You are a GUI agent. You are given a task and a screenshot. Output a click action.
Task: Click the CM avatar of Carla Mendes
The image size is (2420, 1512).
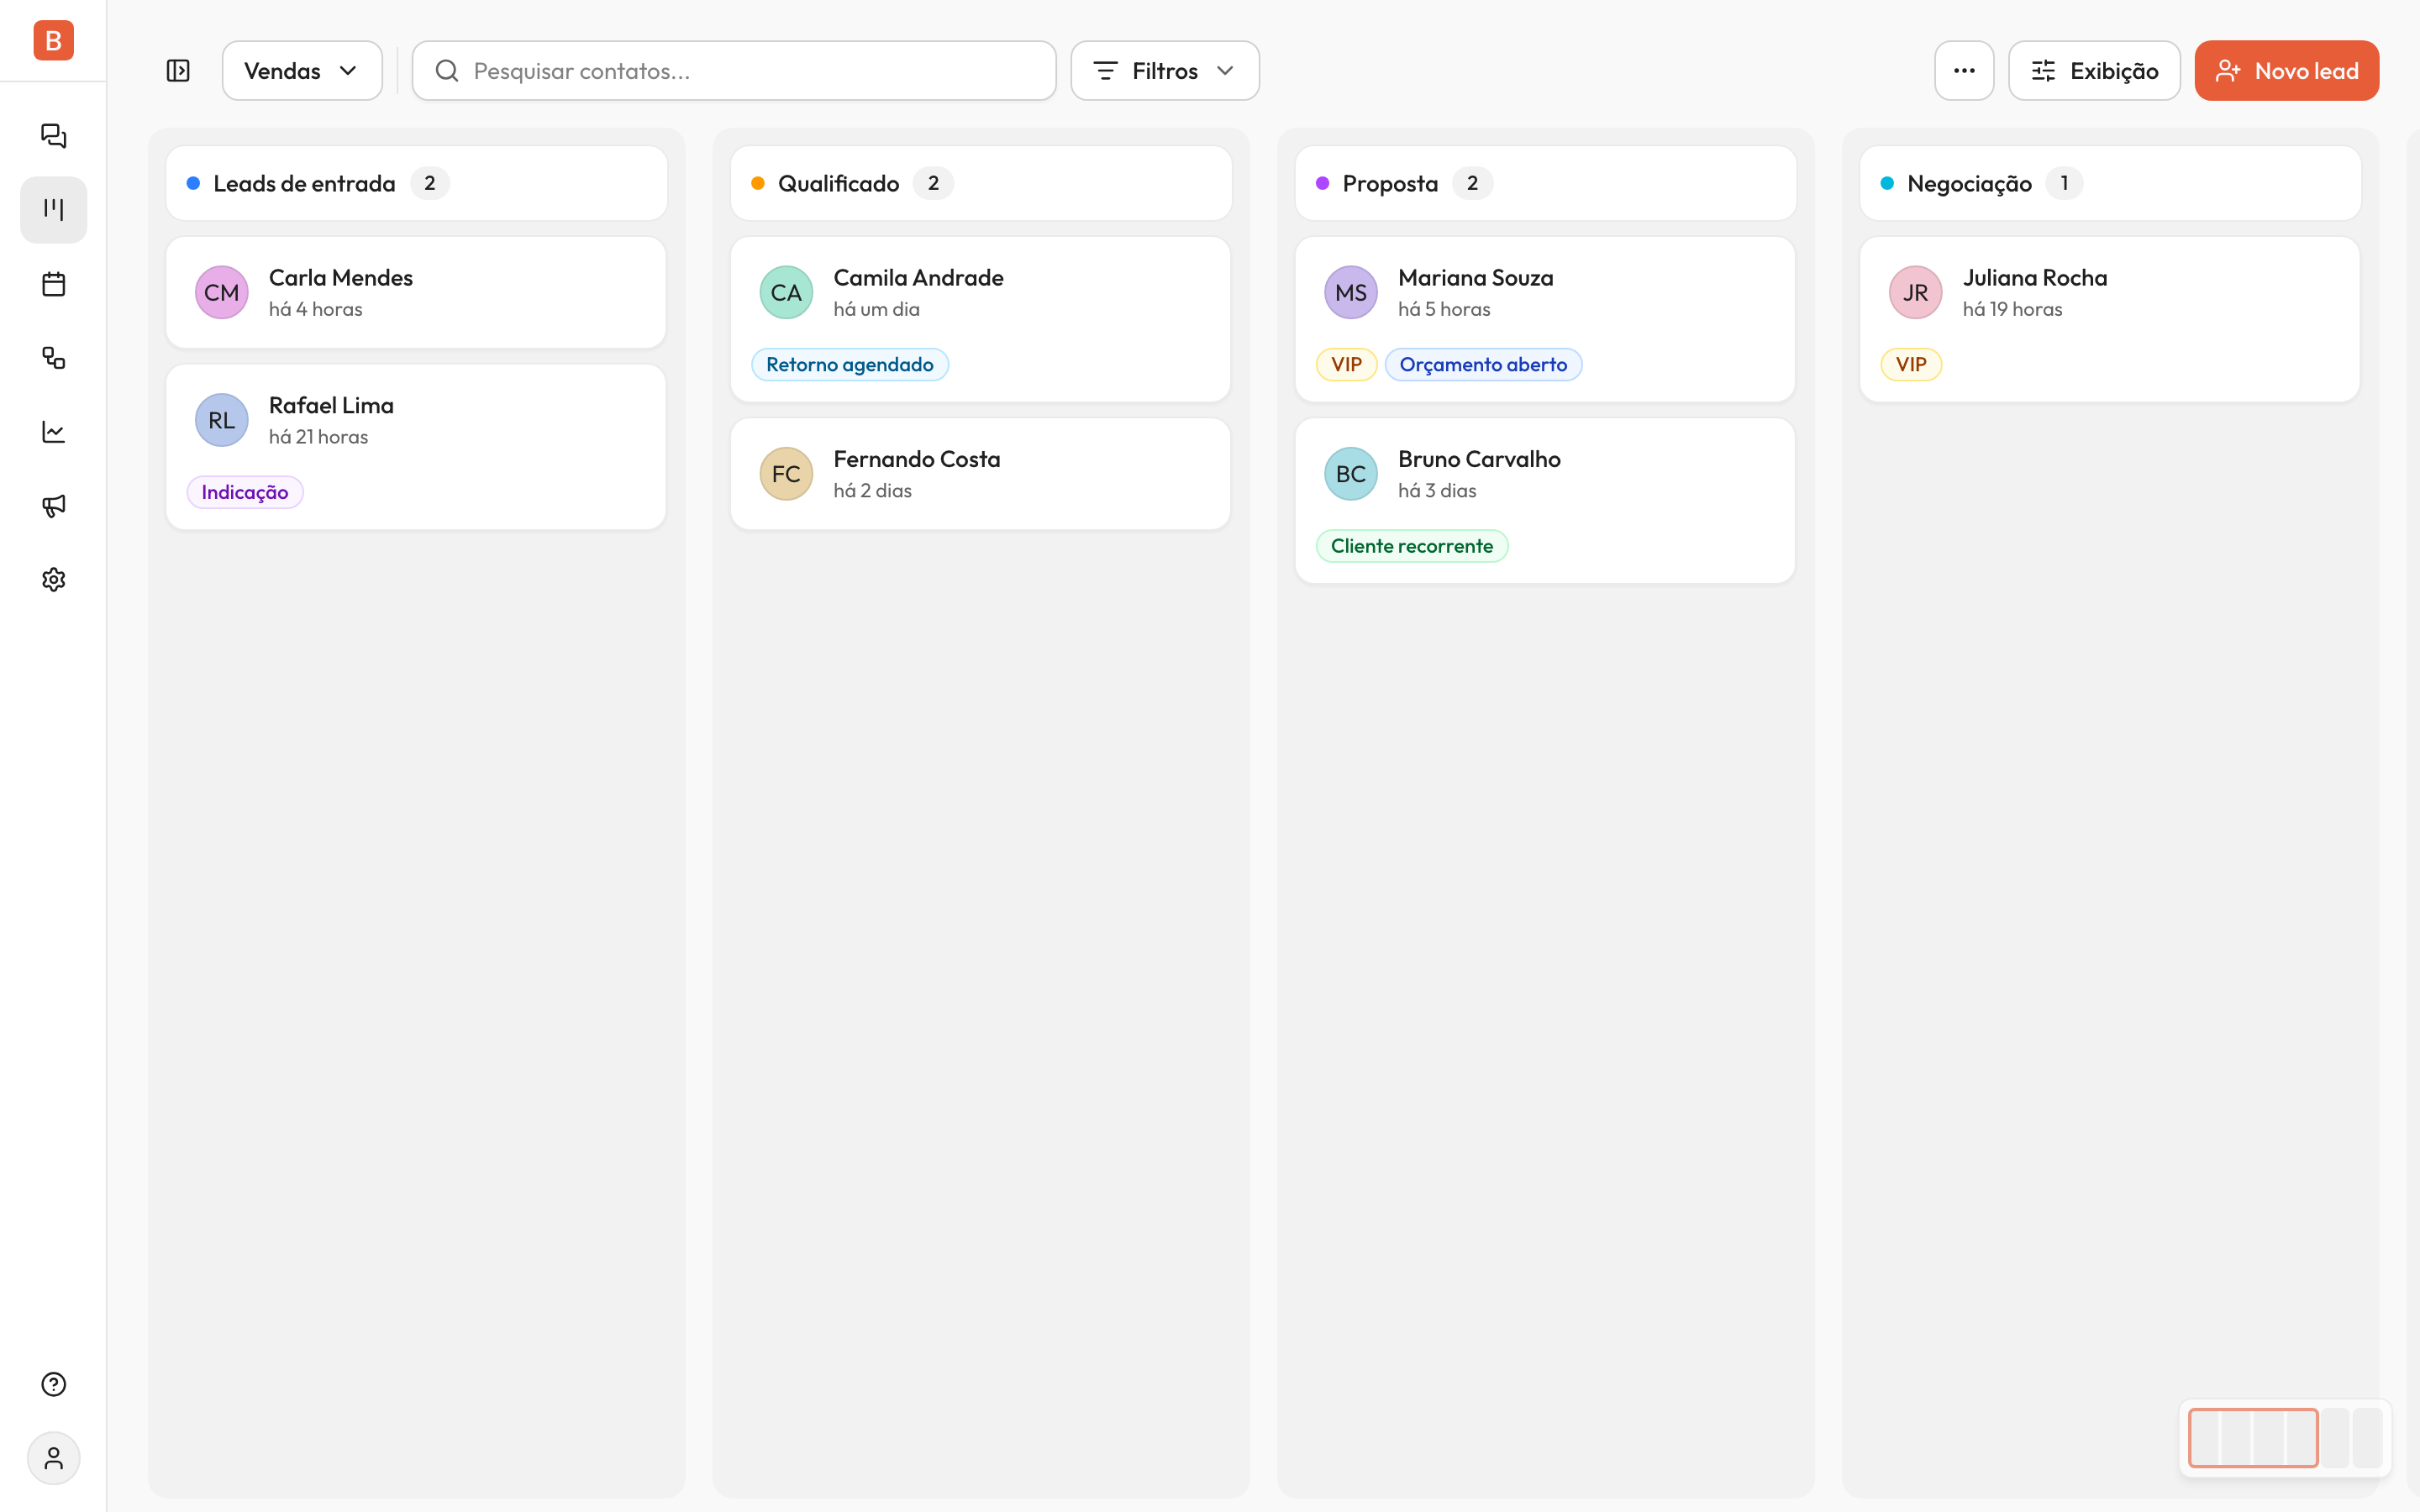click(x=221, y=292)
